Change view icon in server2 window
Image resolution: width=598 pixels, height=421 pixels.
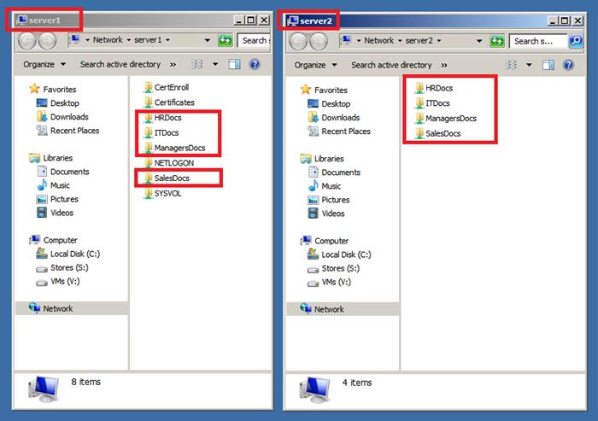(511, 65)
